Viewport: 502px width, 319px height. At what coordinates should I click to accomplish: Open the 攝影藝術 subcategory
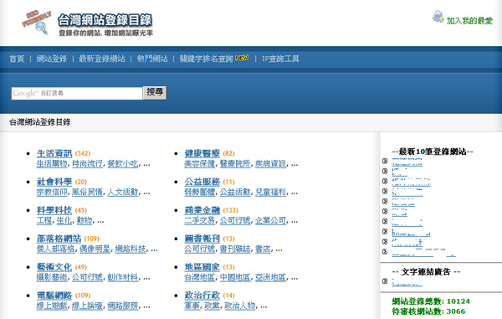52,277
